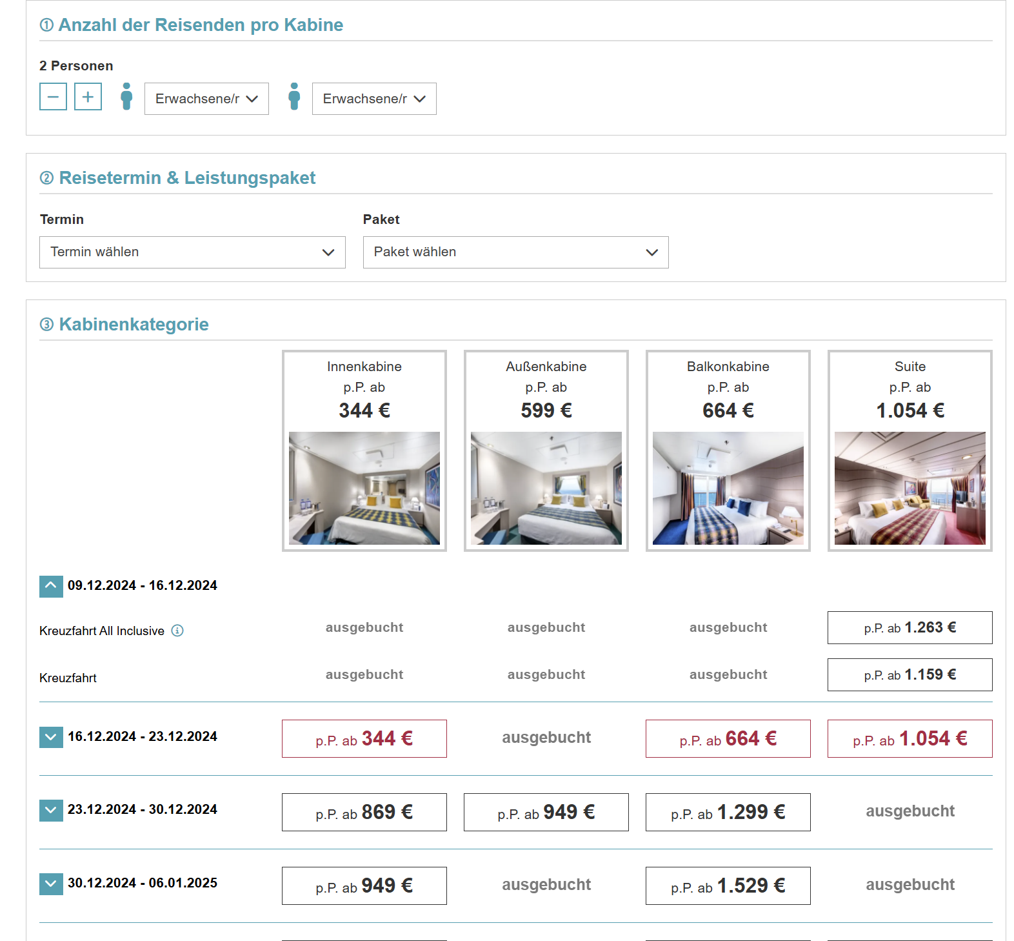1014x941 pixels.
Task: Expand the 30.12.2024 - 06.01.2025 date row
Action: (x=51, y=884)
